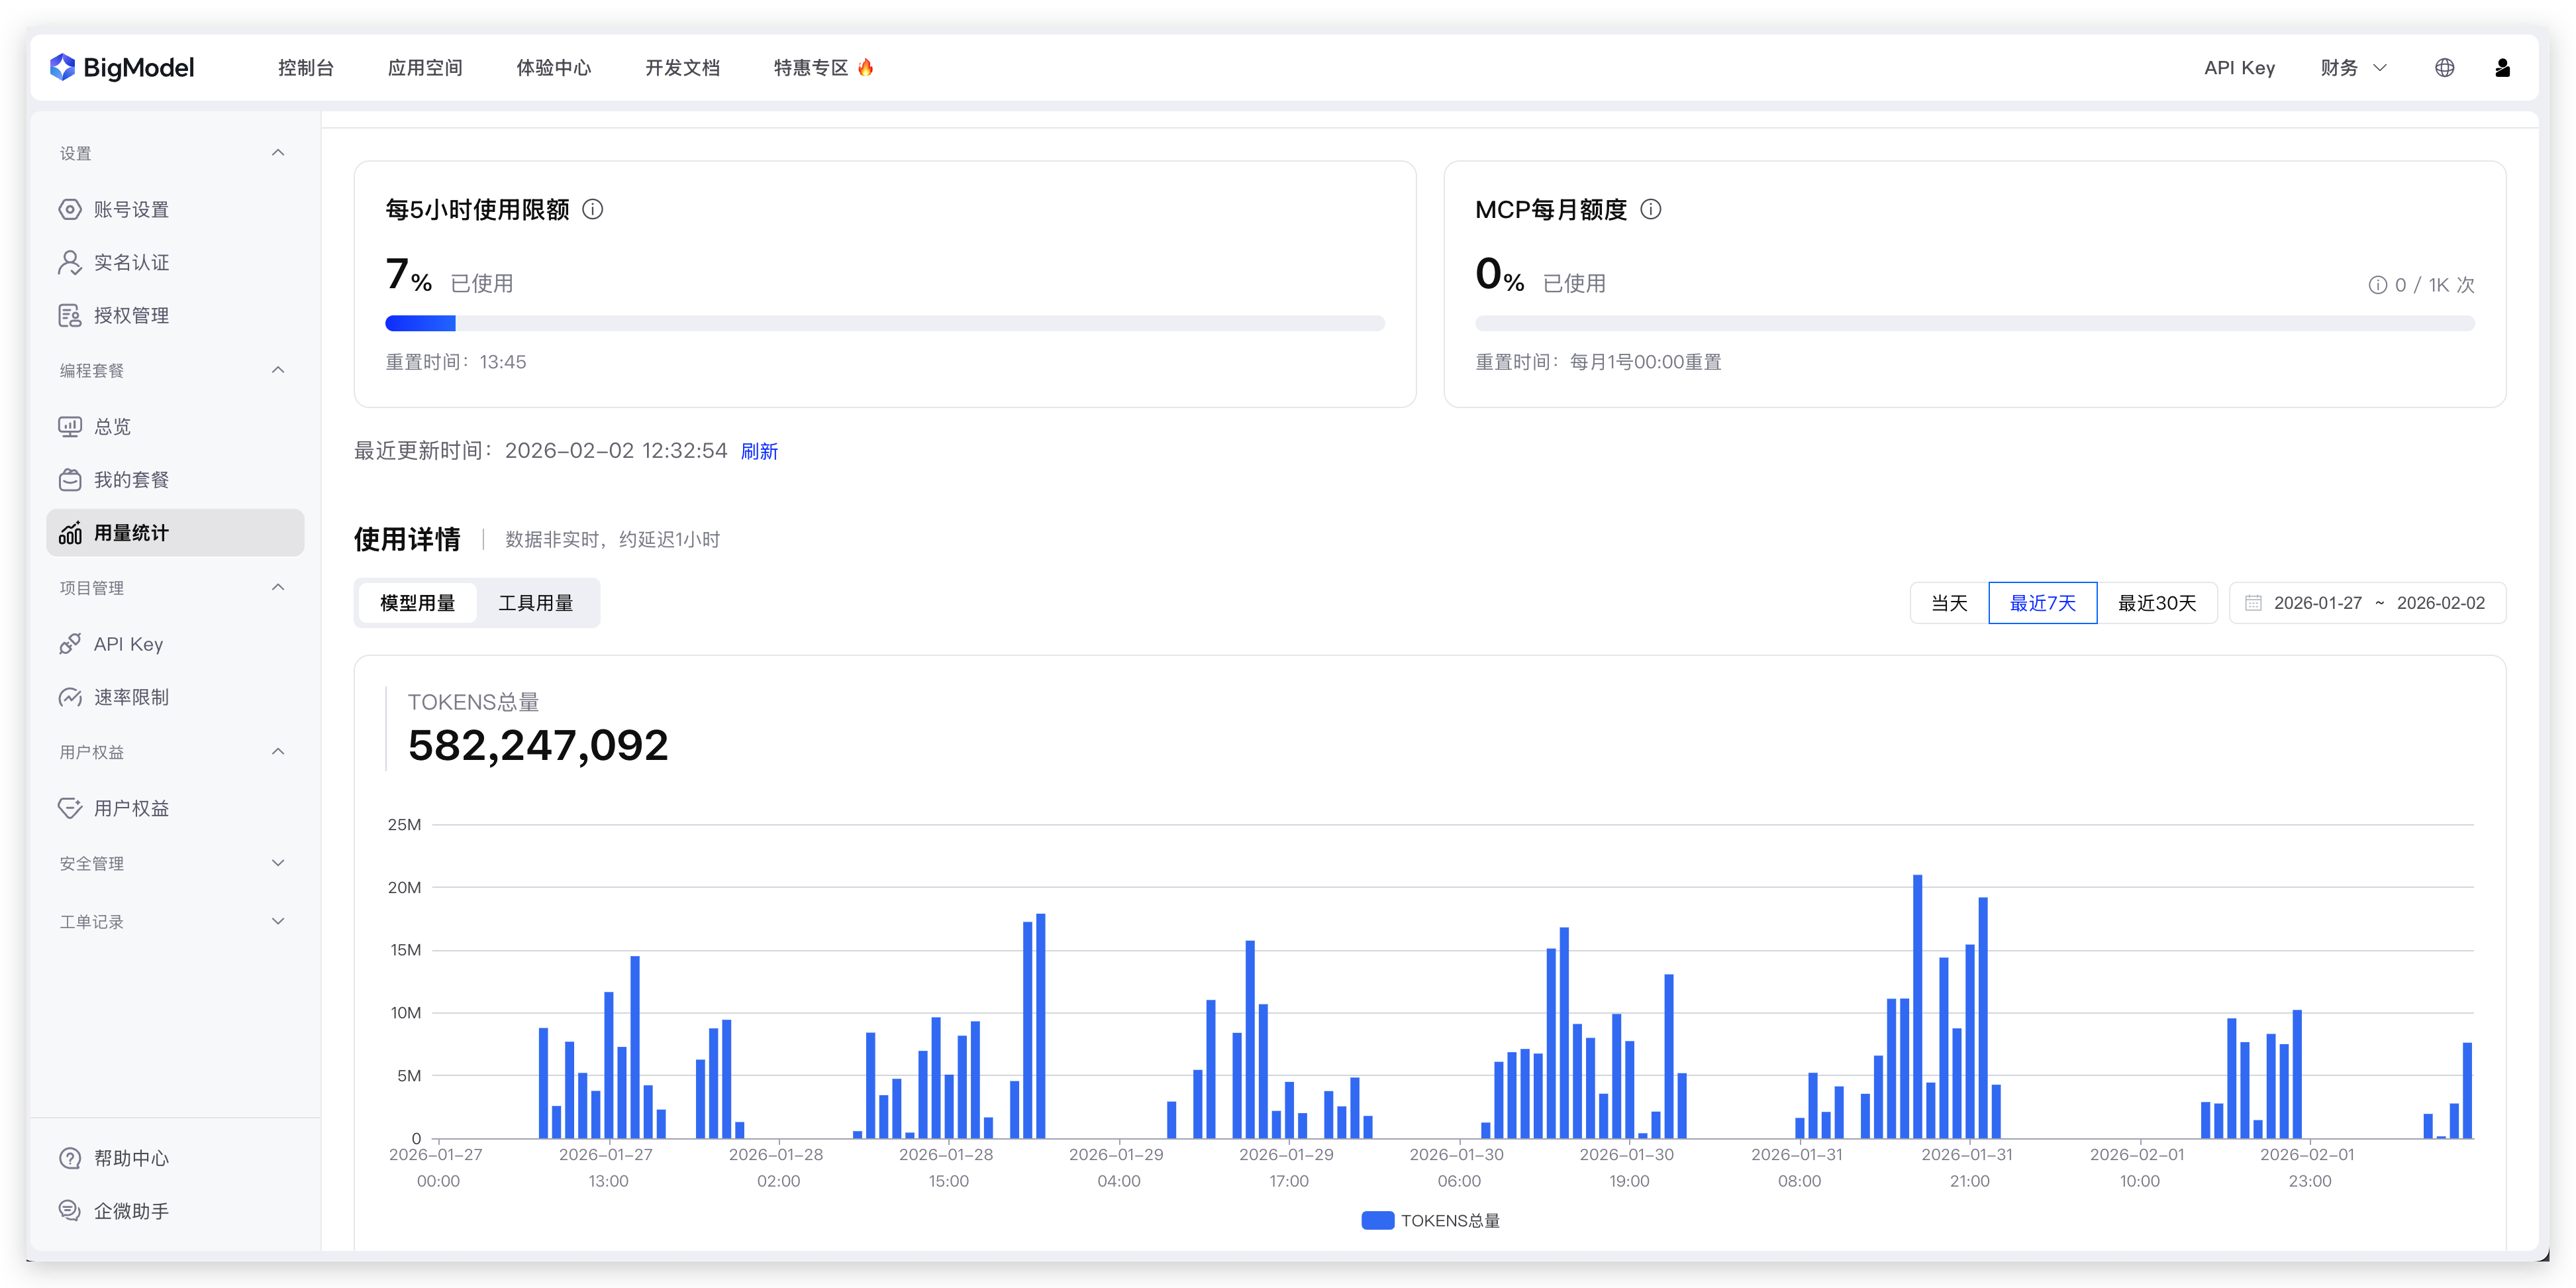The image size is (2576, 1288).
Task: Select the 当天 time range
Action: (x=1949, y=602)
